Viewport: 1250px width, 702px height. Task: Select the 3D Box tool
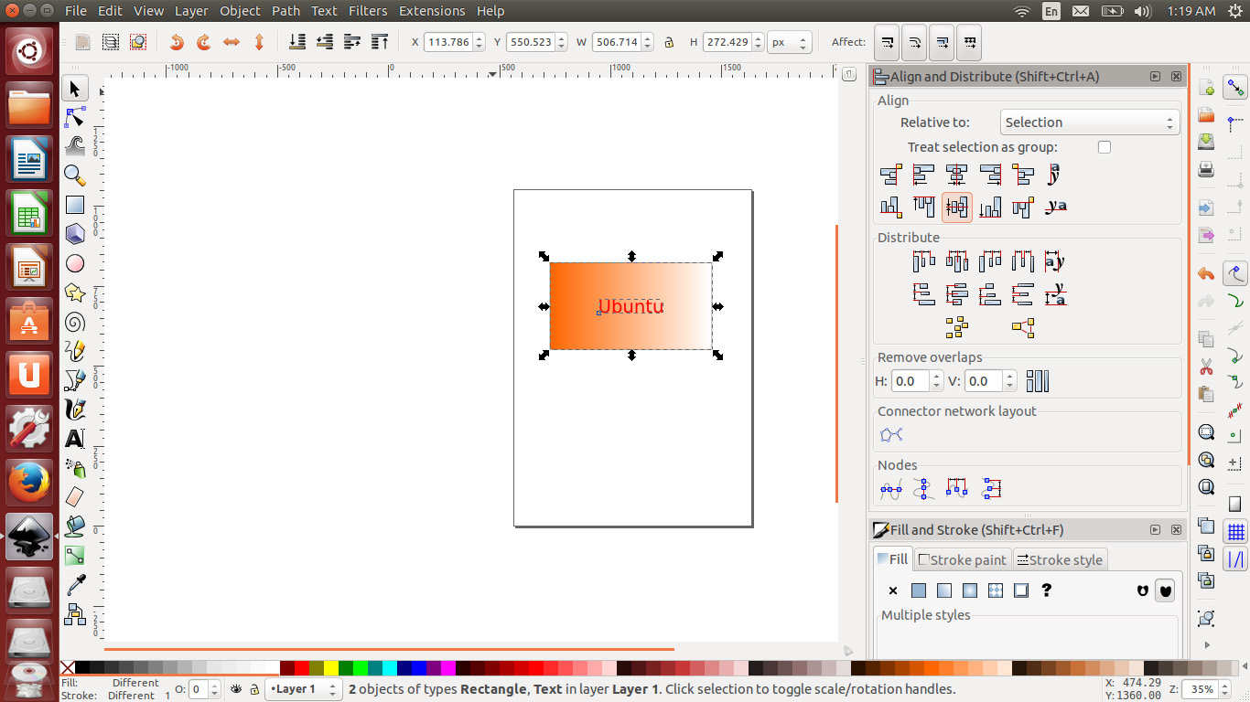click(75, 234)
